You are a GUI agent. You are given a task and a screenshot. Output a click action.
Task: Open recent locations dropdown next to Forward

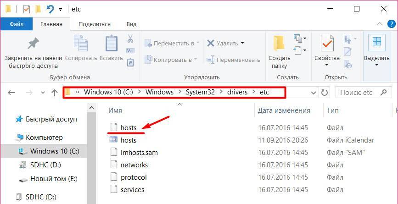[x=42, y=93]
